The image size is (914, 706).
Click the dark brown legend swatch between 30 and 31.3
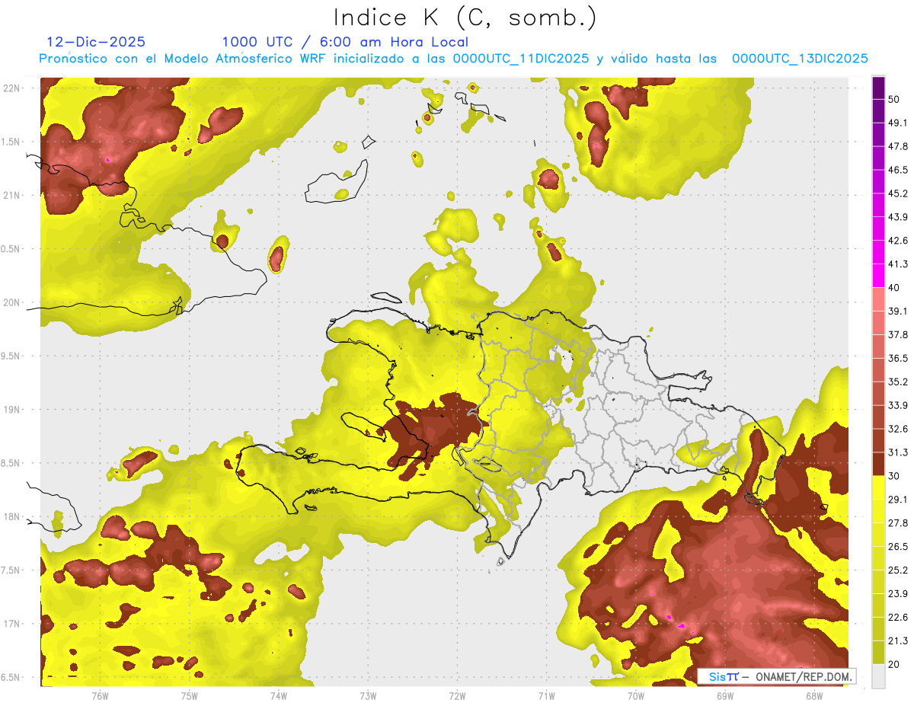tap(878, 464)
